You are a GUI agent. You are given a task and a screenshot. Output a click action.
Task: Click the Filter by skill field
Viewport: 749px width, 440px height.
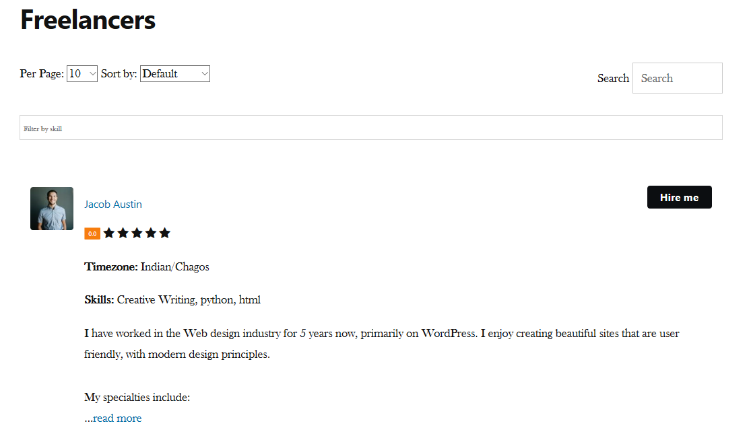pyautogui.click(x=370, y=128)
